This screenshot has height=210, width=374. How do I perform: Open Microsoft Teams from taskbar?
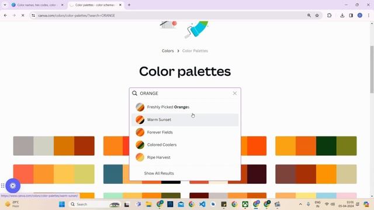[x=138, y=204]
